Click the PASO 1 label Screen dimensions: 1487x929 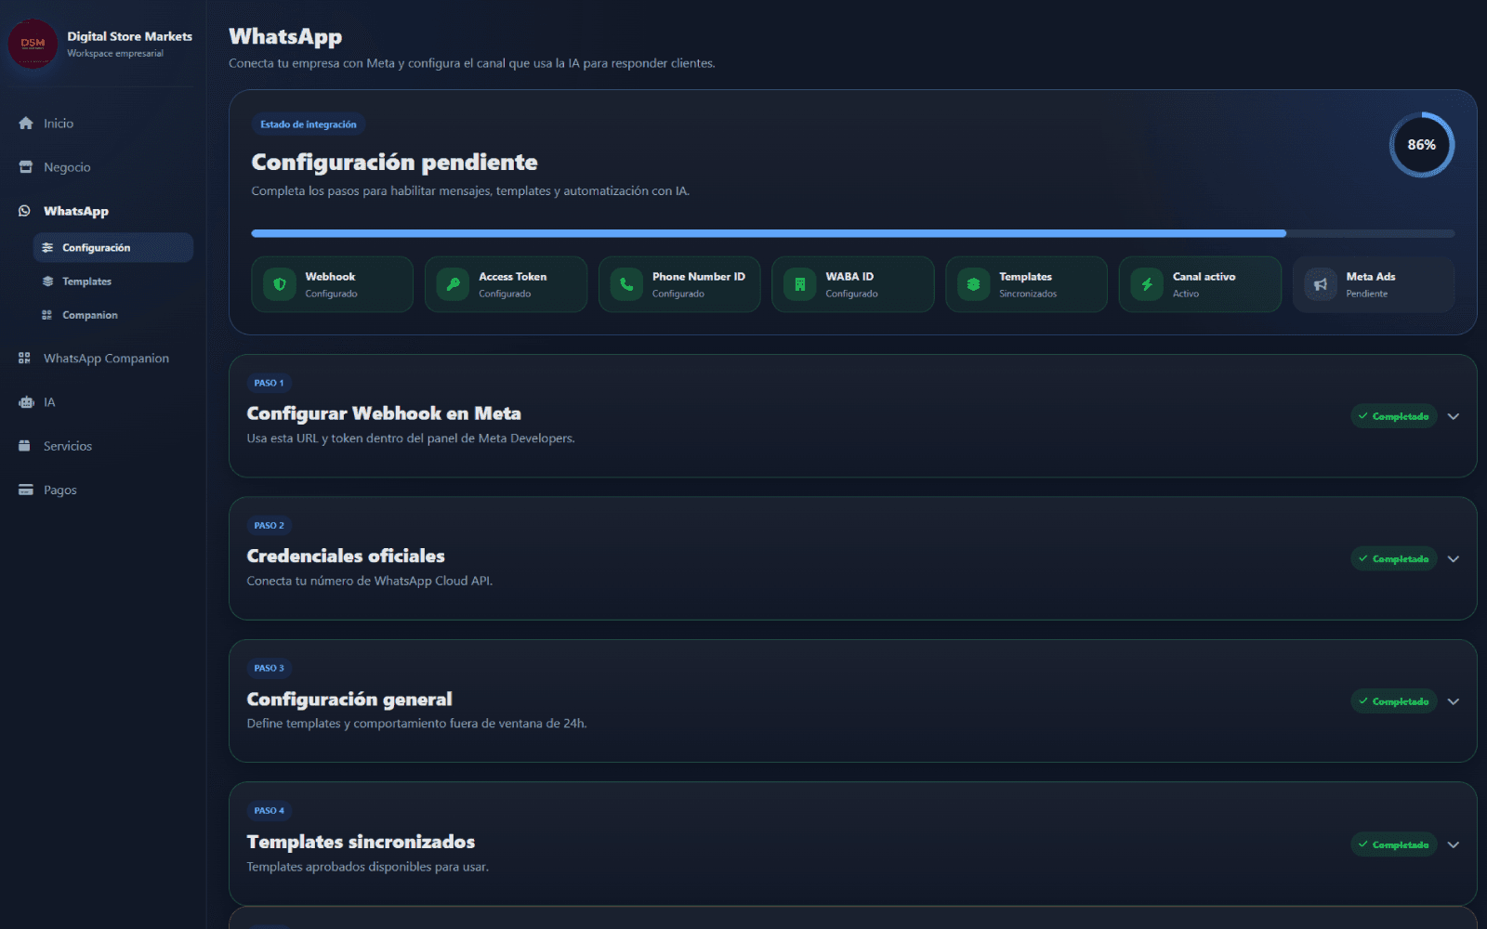point(270,383)
